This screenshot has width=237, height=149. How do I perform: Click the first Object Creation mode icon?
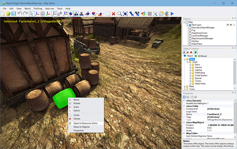click(x=184, y=52)
